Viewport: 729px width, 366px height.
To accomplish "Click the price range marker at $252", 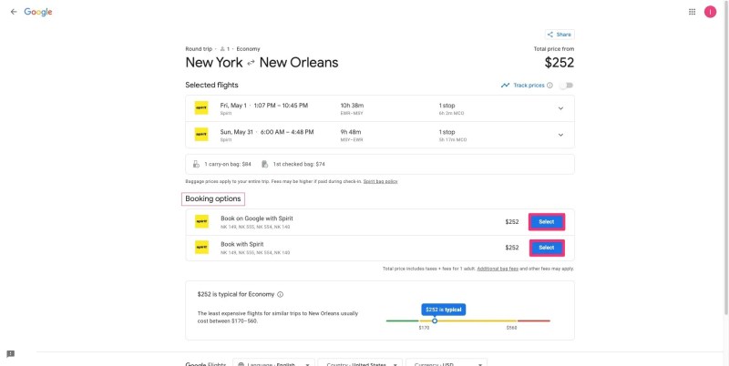I will [x=435, y=320].
